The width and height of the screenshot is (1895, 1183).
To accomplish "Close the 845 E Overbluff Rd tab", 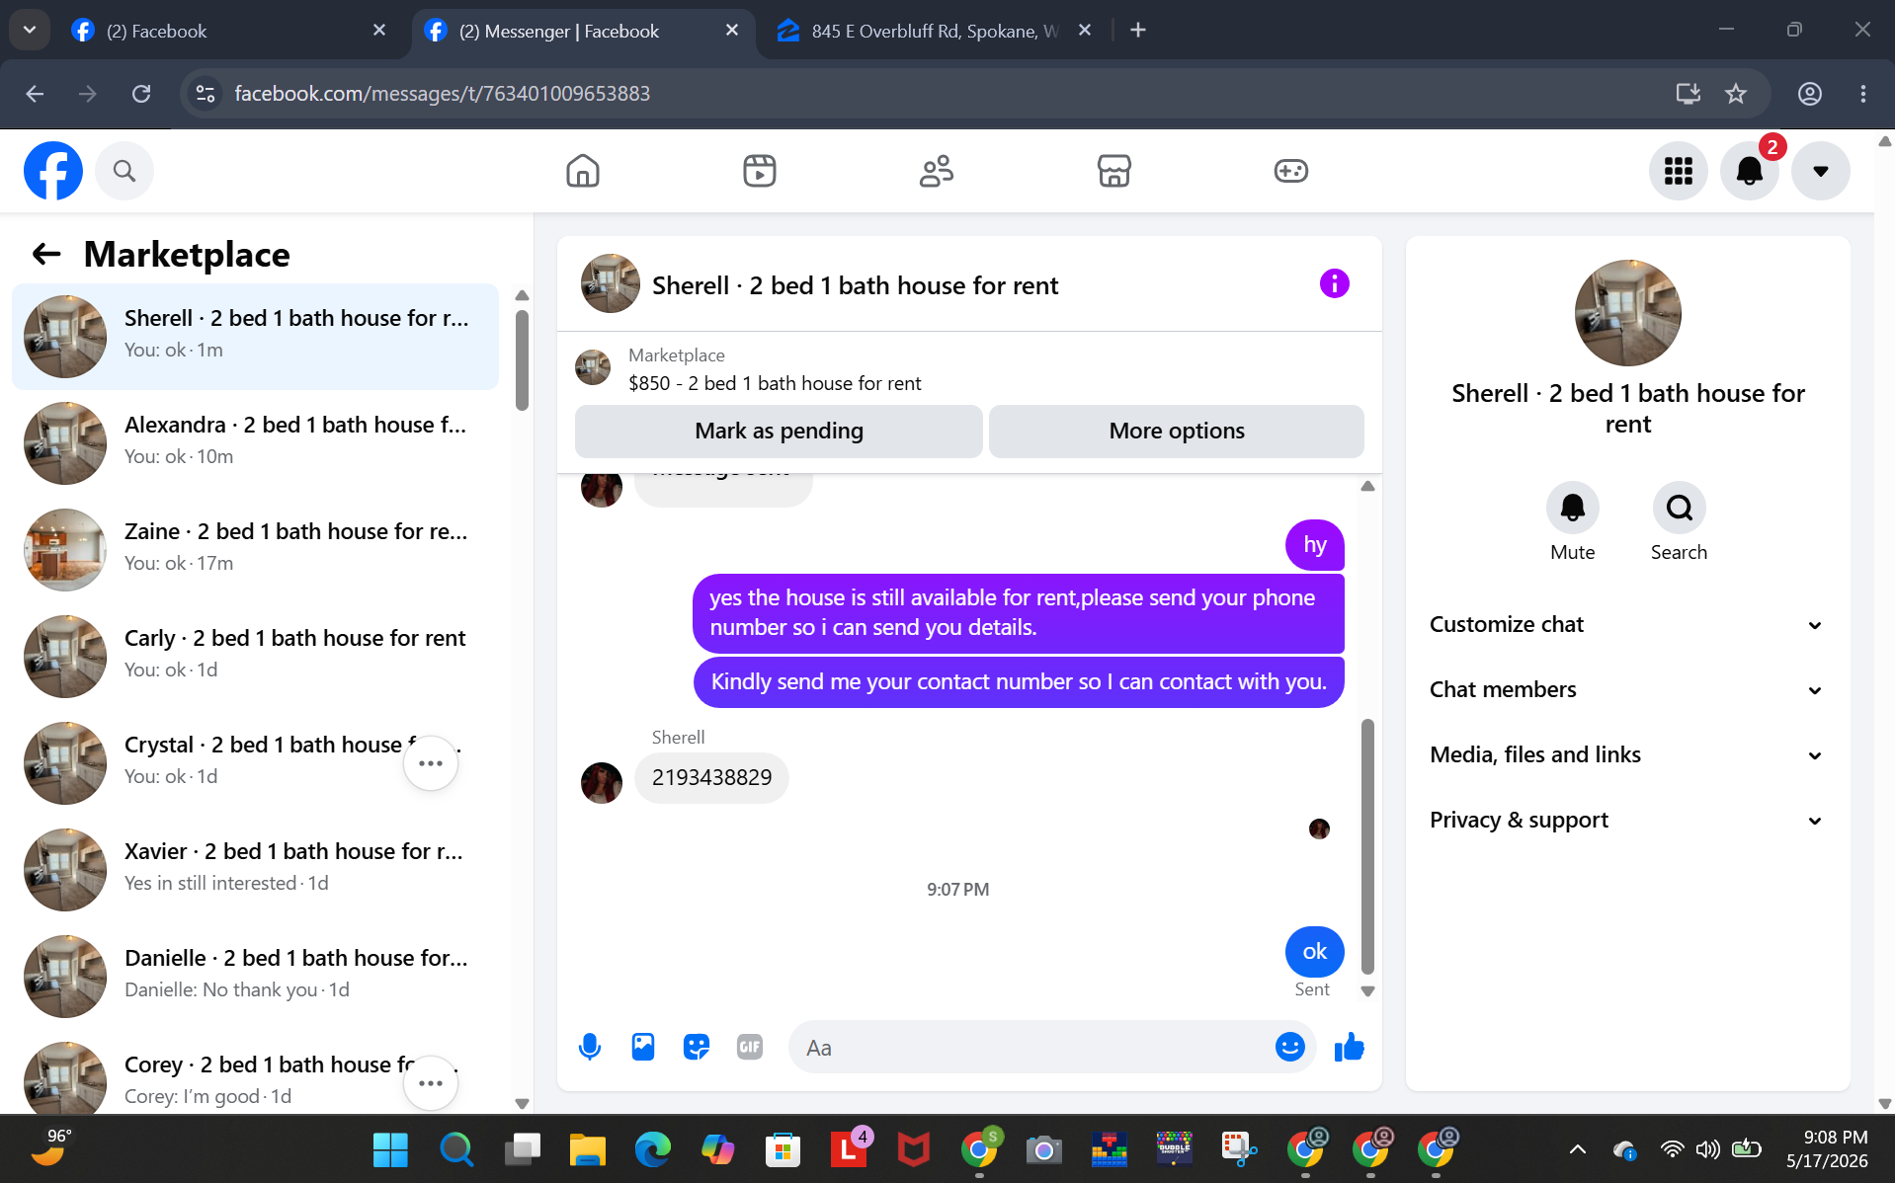I will click(1085, 31).
